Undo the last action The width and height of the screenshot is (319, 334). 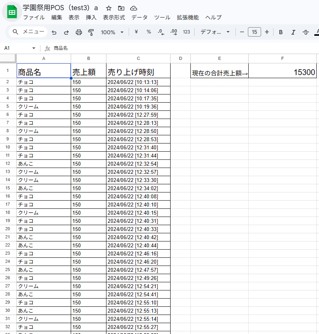[x=54, y=32]
